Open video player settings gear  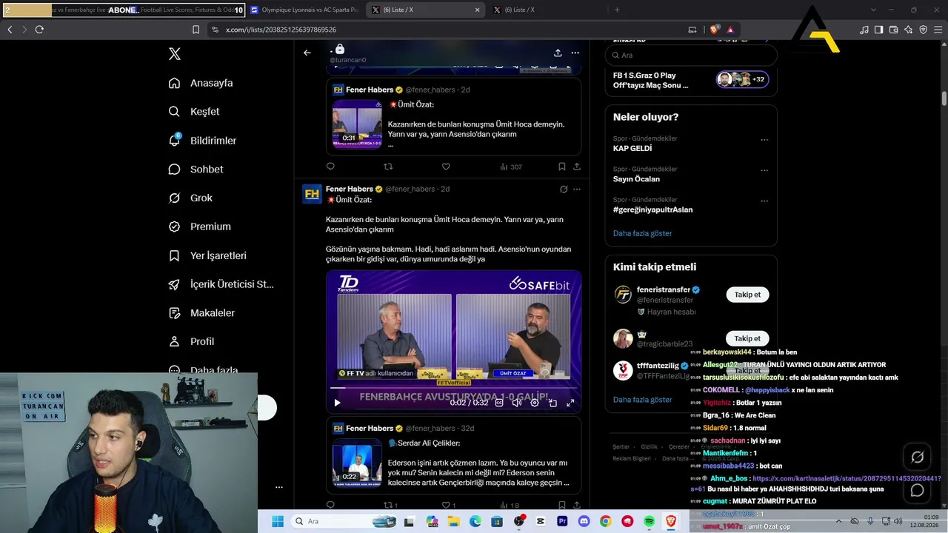pyautogui.click(x=535, y=403)
